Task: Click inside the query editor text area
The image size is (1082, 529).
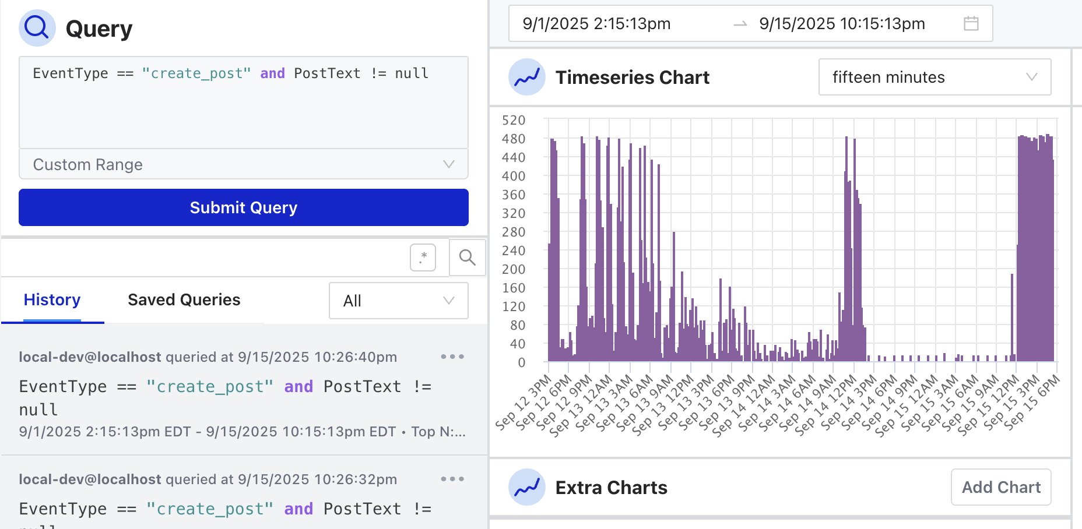Action: (x=243, y=102)
